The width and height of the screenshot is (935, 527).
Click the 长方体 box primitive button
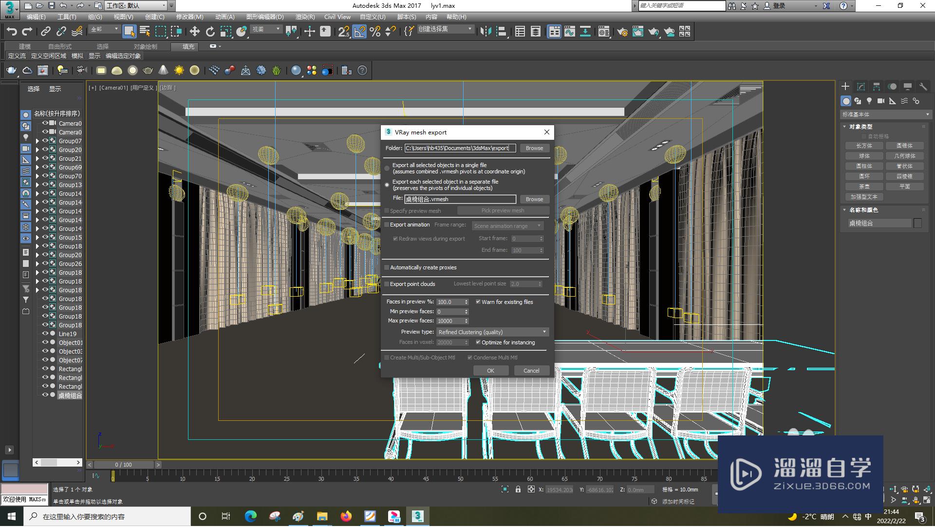pyautogui.click(x=864, y=146)
